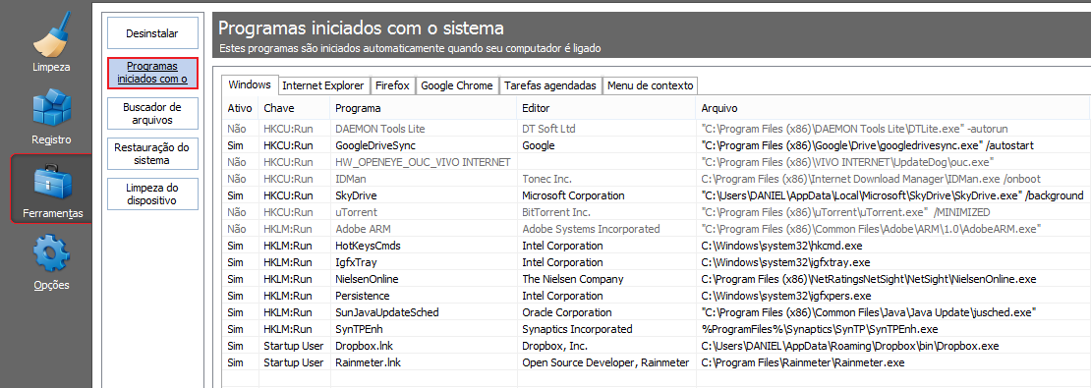Open Restauração do sistema

click(x=152, y=153)
